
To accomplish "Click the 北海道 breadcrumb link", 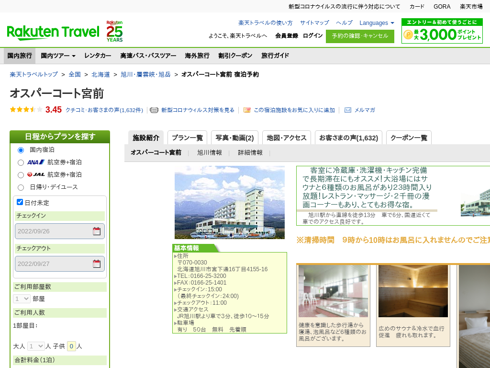I will click(100, 74).
